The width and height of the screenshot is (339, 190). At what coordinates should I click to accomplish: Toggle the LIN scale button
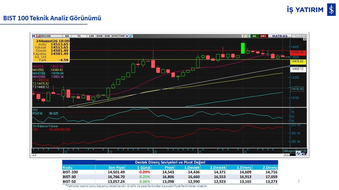(91, 36)
